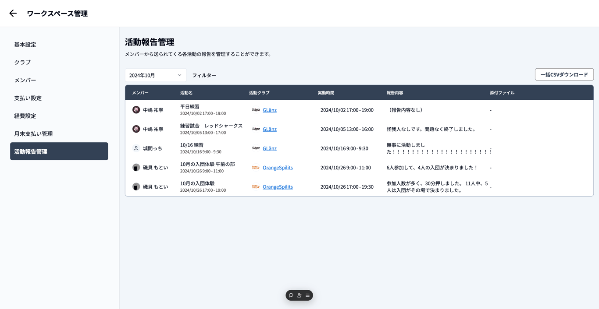Go to メンバー in the sidebar

[x=25, y=80]
